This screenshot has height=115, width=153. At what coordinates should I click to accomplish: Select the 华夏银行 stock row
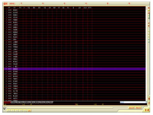coord(75,35)
